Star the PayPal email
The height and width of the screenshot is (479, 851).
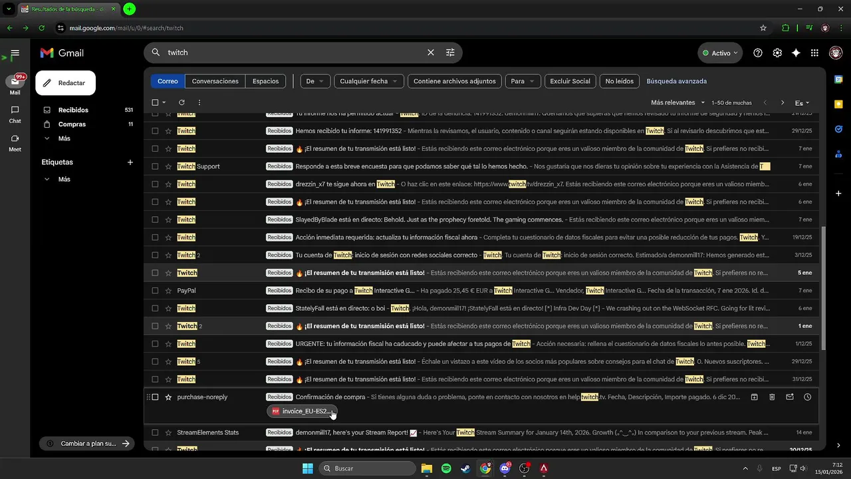tap(168, 291)
